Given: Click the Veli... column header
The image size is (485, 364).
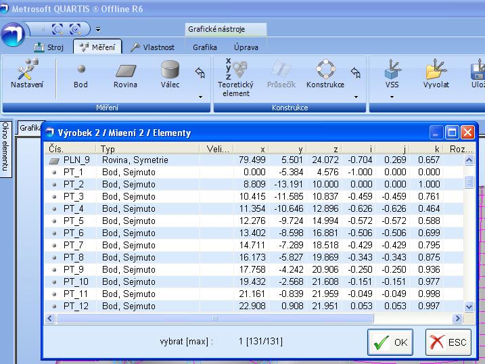Looking at the screenshot, I should click(216, 149).
